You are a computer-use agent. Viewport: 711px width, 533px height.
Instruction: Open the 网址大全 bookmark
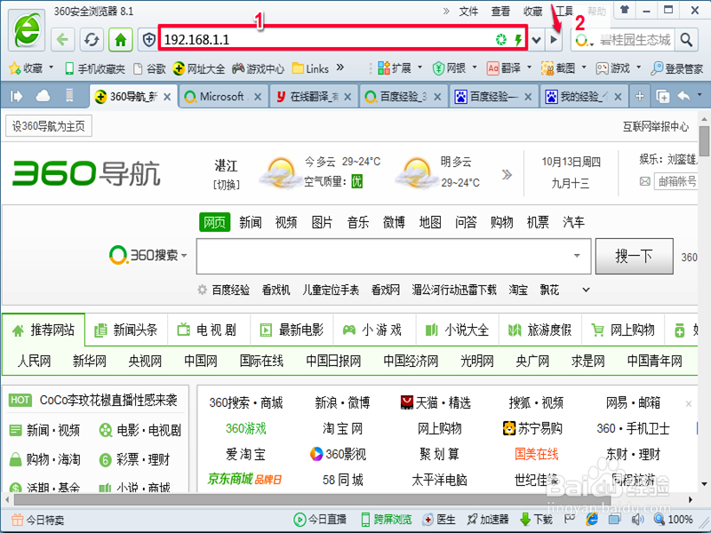[199, 68]
